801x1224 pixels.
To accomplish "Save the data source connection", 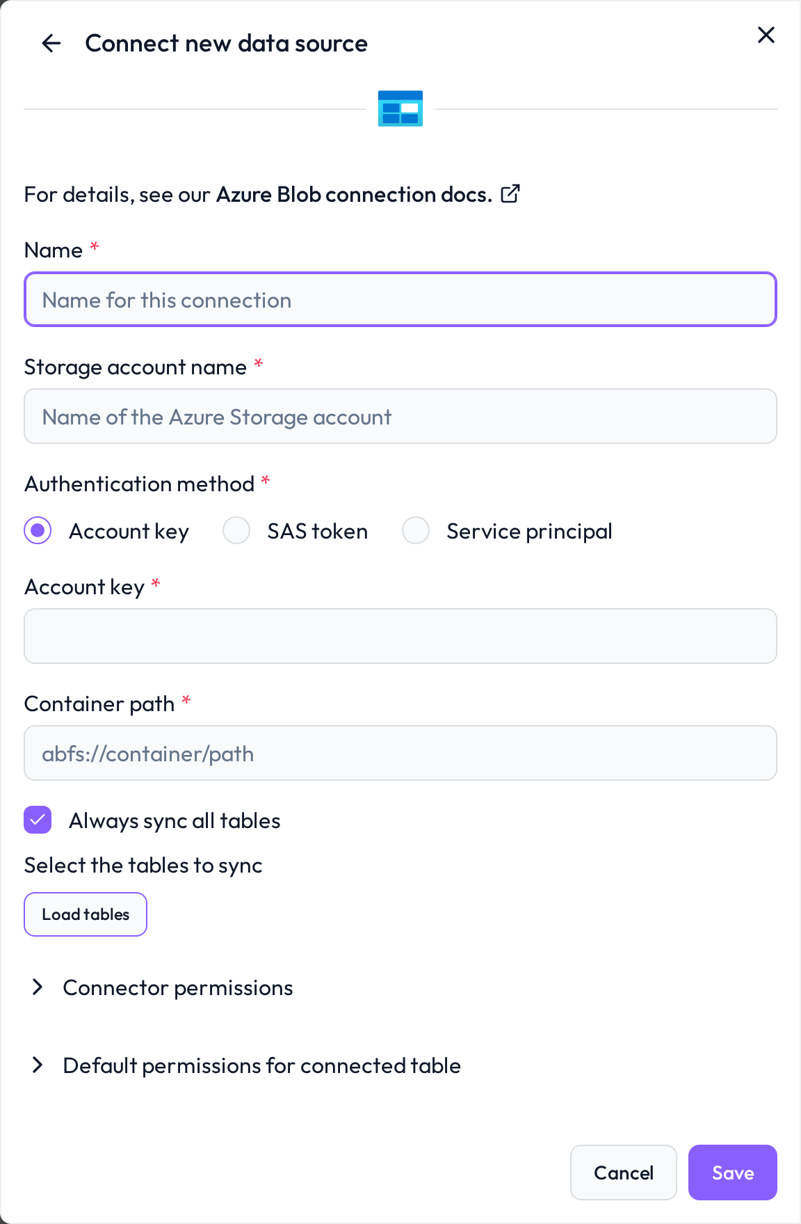I will click(x=733, y=1173).
